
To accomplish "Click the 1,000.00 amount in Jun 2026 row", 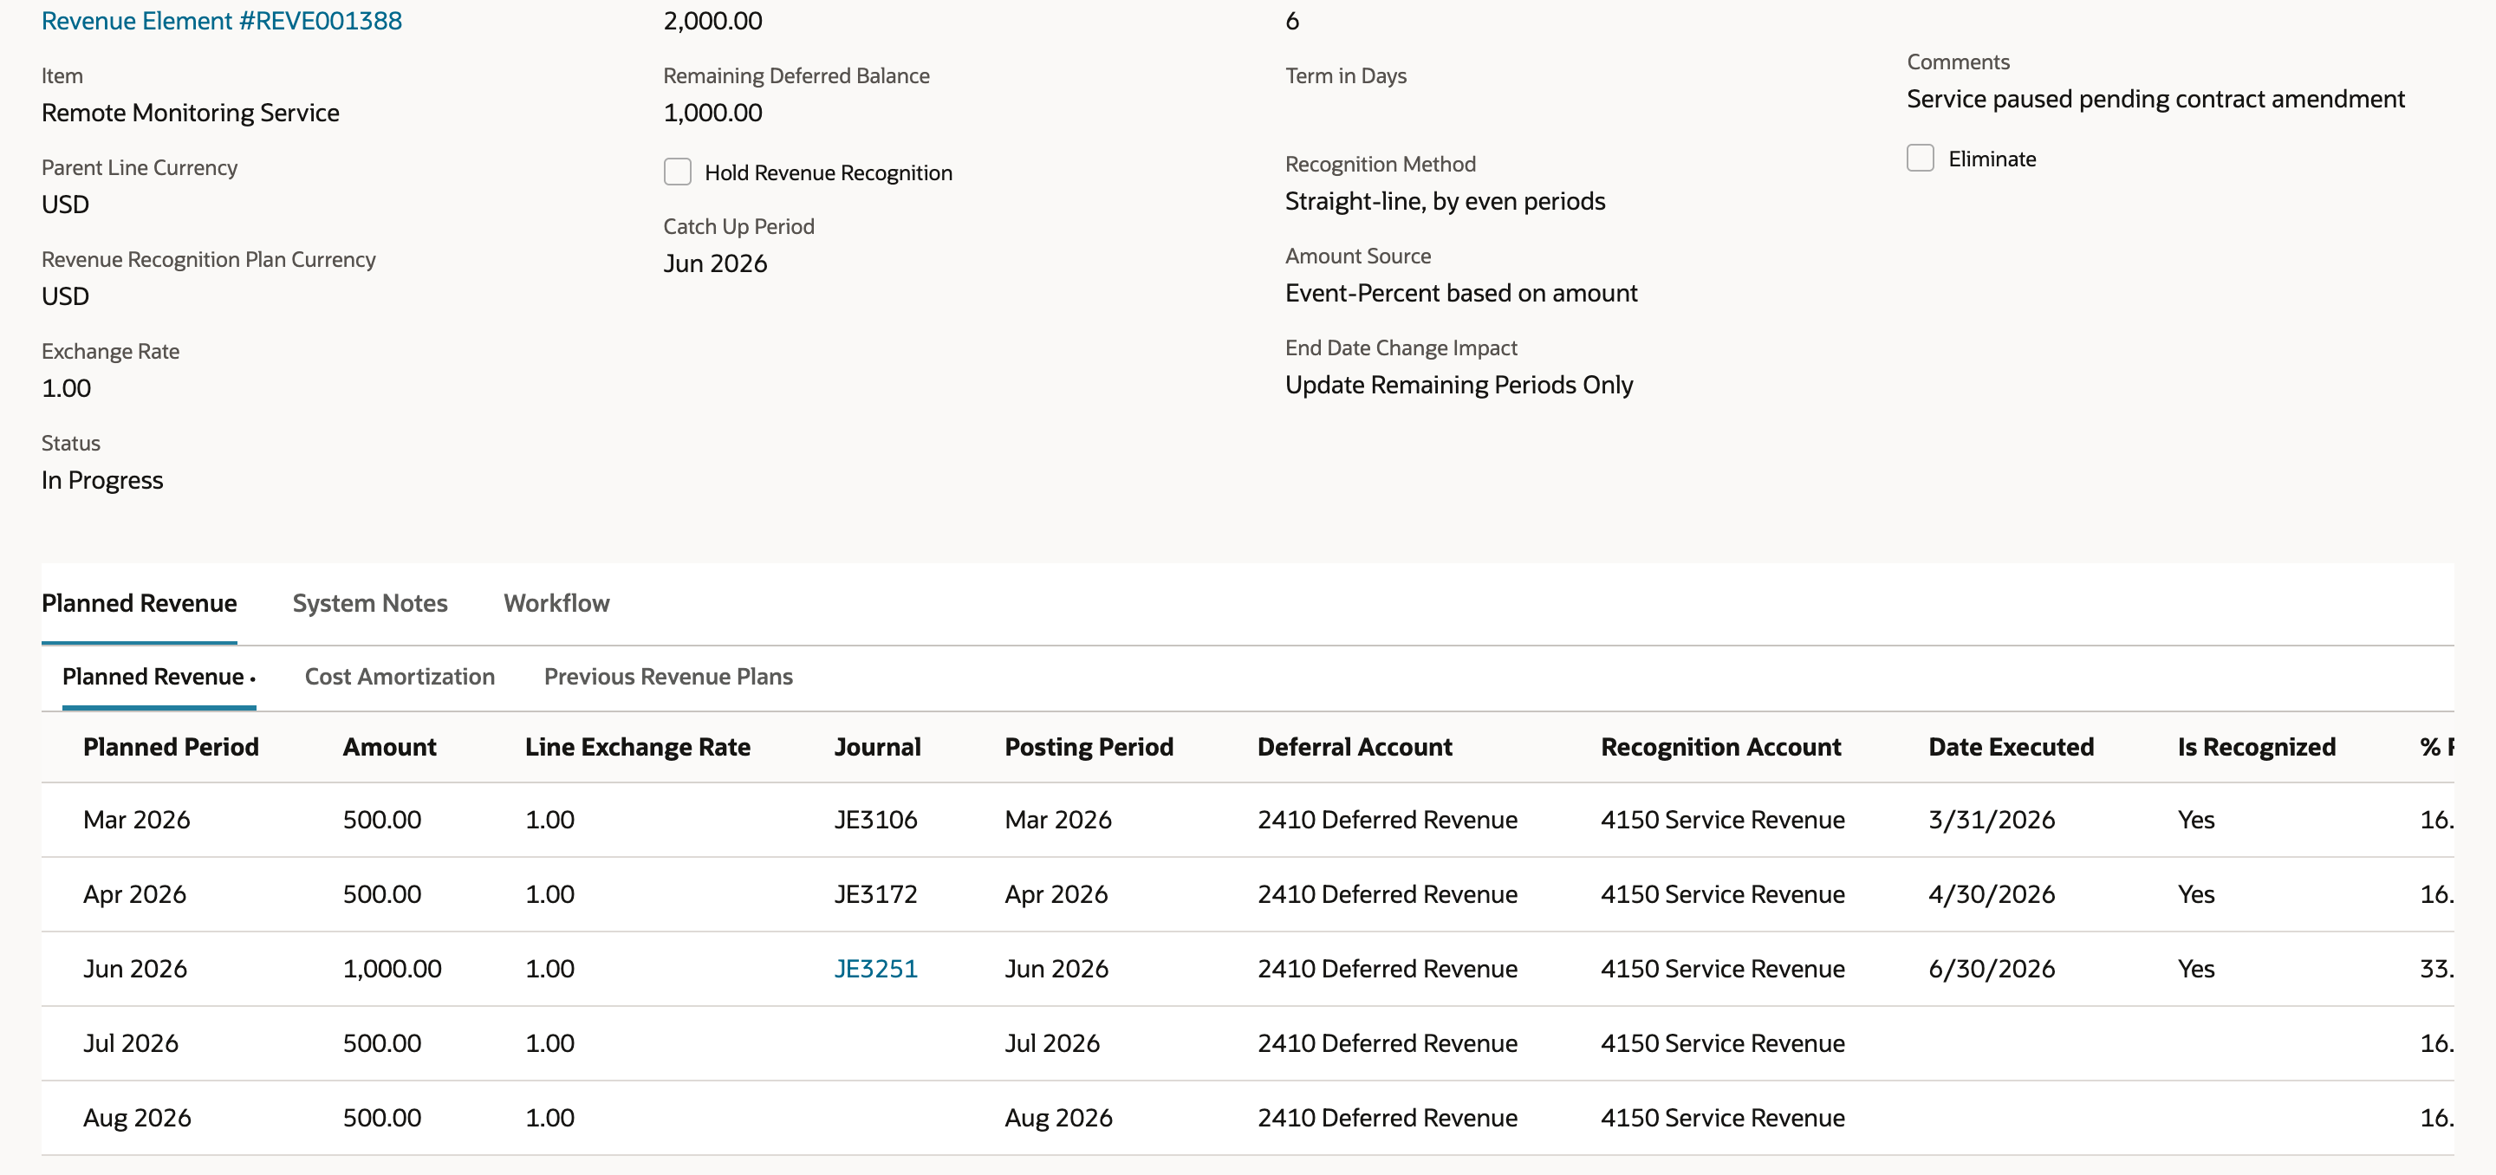I will [x=393, y=968].
